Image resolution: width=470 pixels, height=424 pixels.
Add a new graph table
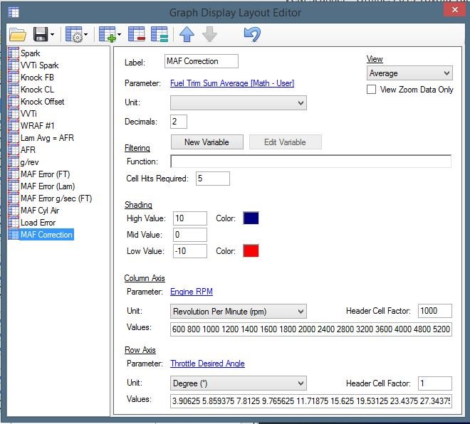tap(108, 34)
